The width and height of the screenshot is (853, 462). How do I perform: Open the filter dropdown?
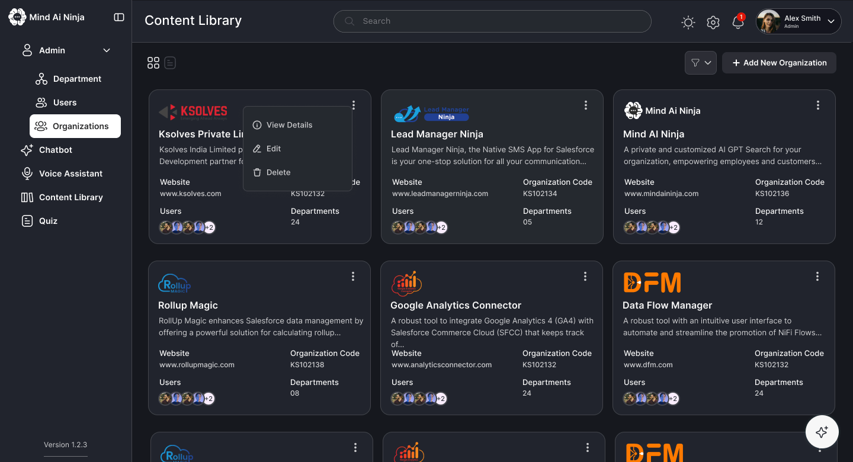(x=701, y=63)
